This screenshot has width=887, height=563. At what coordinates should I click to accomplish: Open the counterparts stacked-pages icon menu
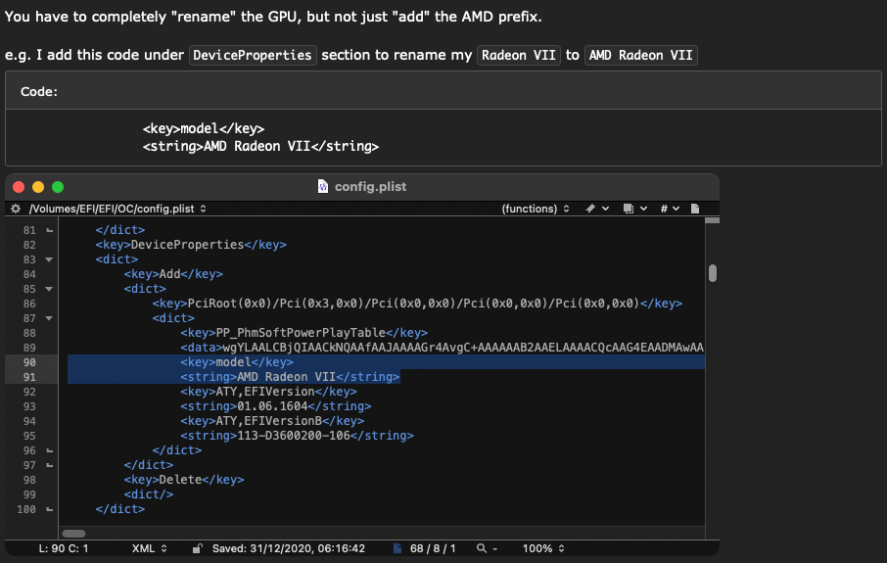click(x=628, y=209)
